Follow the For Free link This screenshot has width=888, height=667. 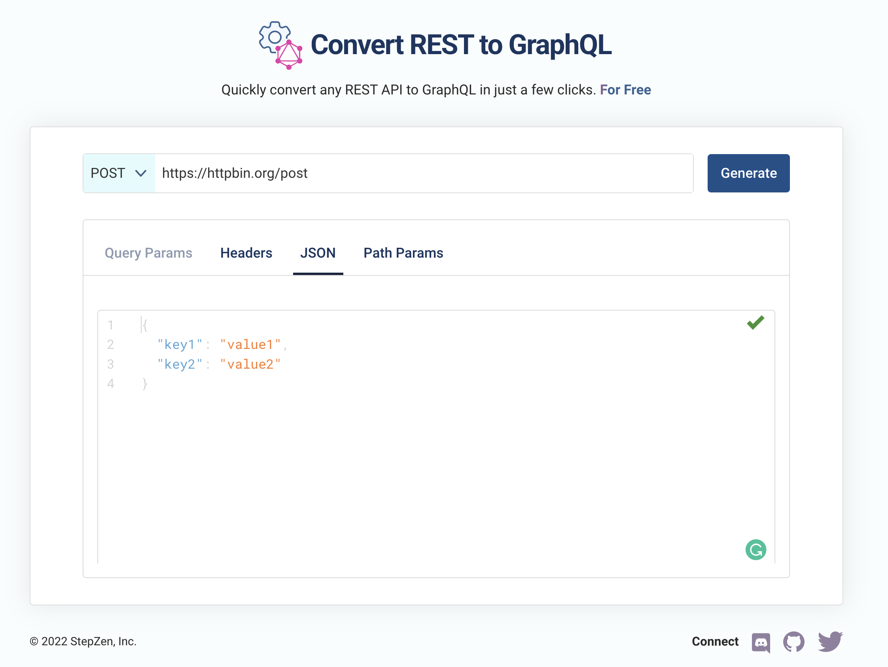tap(625, 90)
